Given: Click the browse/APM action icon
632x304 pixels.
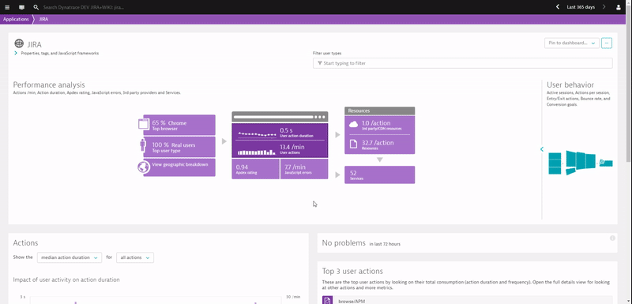Looking at the screenshot, I should [327, 300].
